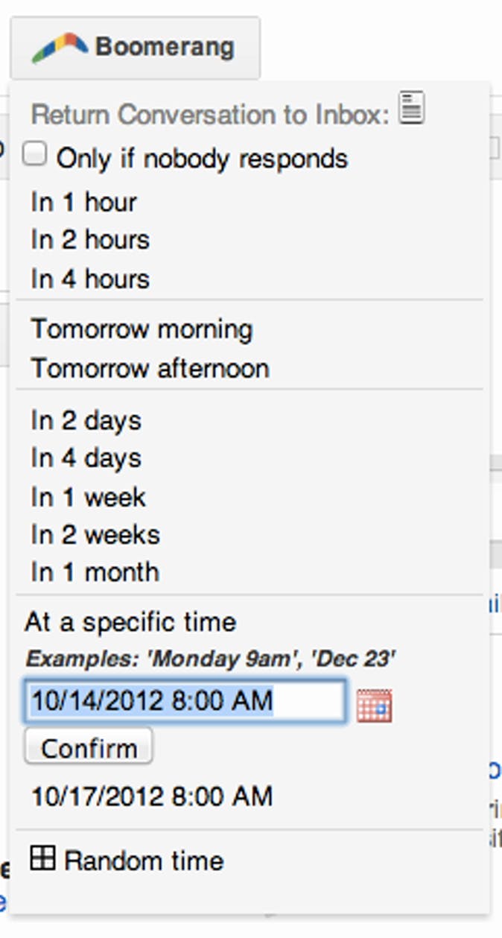Choose 'In 2 hours' from menu
The image size is (502, 938).
(90, 240)
